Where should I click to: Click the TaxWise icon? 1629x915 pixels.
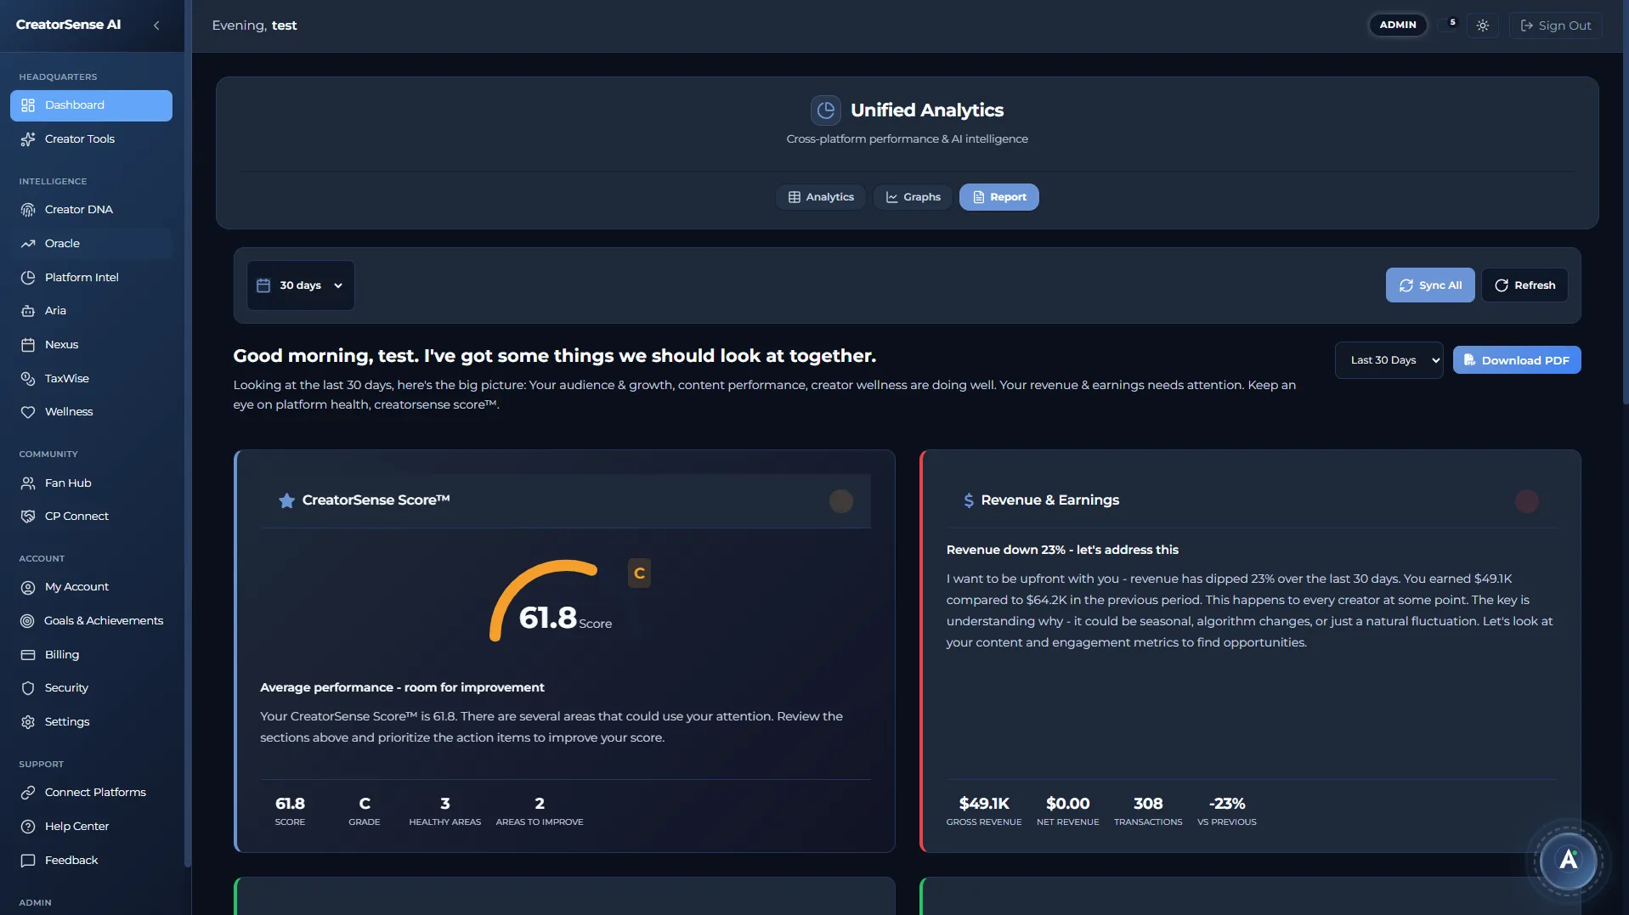click(x=28, y=378)
